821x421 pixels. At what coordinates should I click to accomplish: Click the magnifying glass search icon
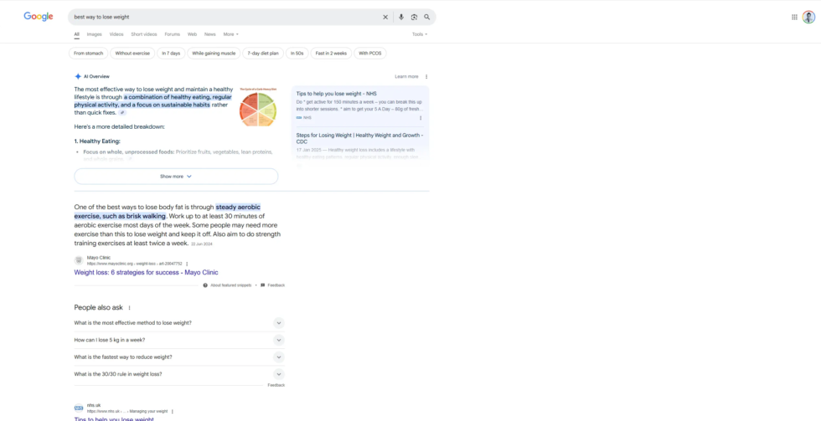coord(427,18)
